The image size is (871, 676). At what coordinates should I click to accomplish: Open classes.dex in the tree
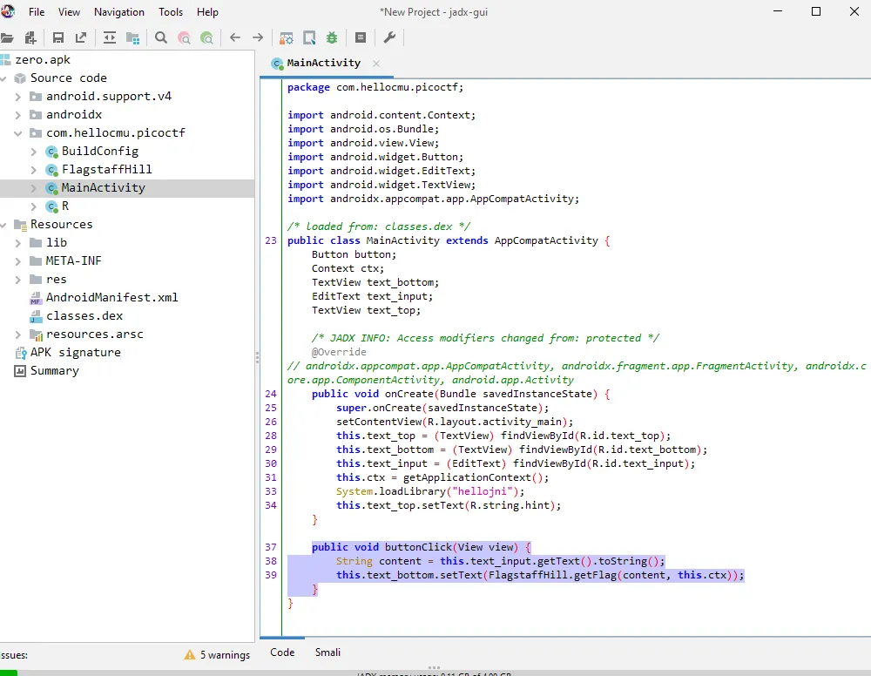point(84,315)
